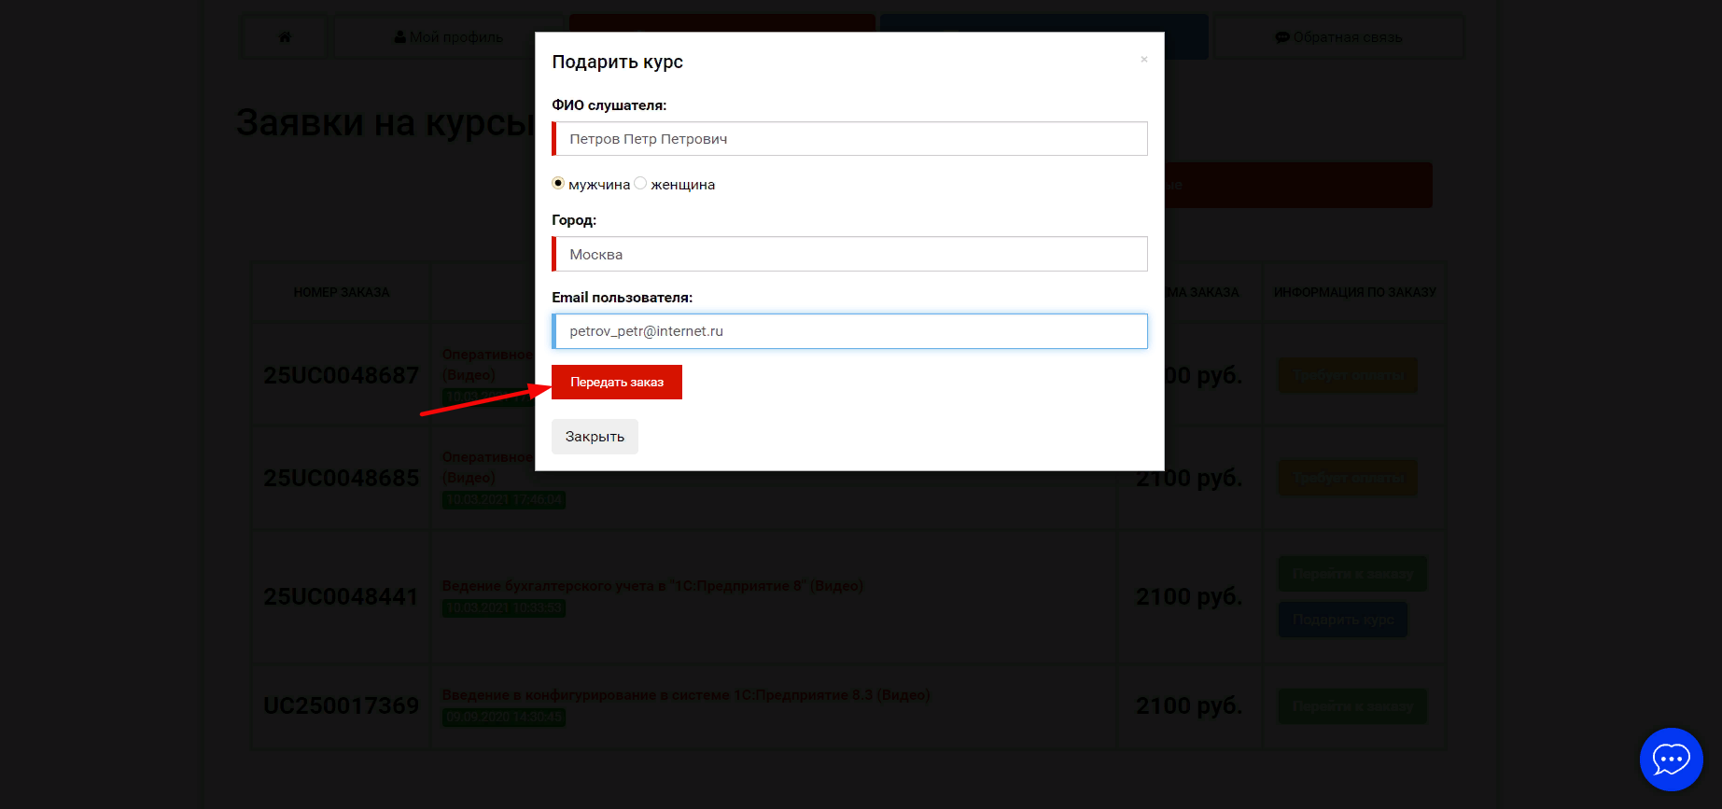This screenshot has height=809, width=1722.
Task: Click Требует оплаты for order 25UC0048687
Action: coord(1347,375)
